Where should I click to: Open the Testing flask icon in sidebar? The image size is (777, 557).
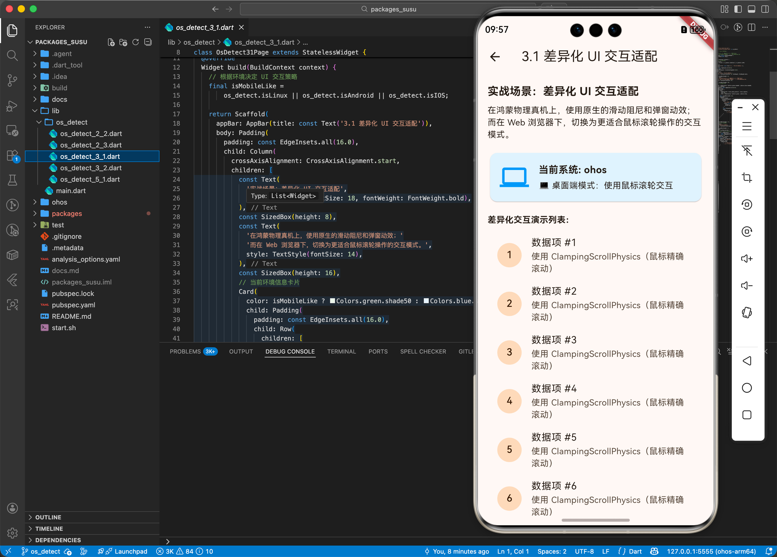point(12,180)
